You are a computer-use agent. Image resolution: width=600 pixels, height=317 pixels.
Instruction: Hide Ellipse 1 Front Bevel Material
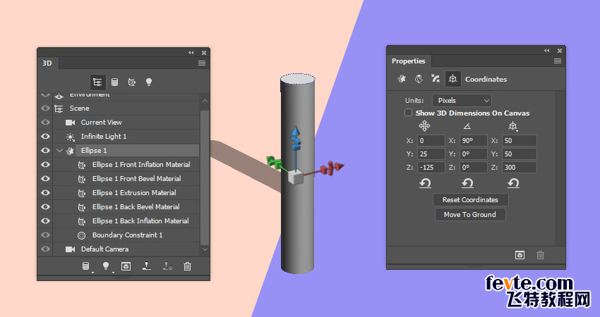[x=45, y=179]
